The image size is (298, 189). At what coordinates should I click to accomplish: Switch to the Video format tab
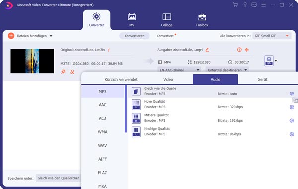[x=168, y=79]
